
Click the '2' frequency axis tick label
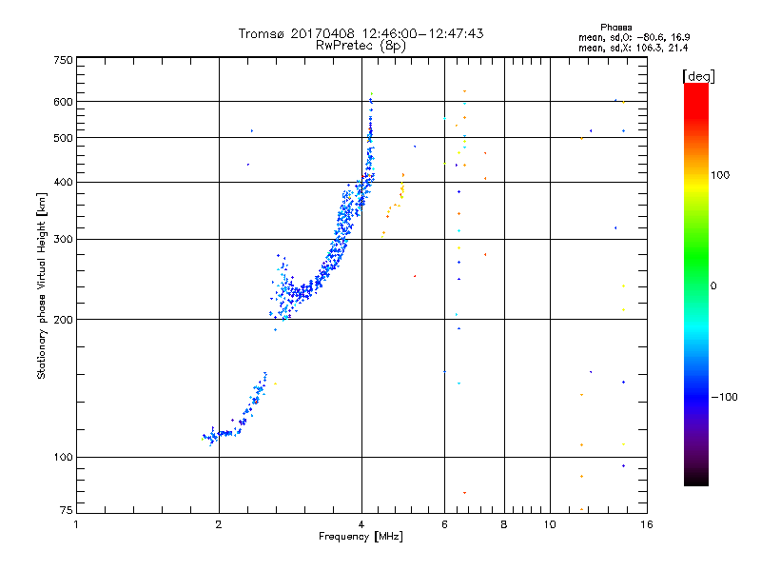pos(219,524)
